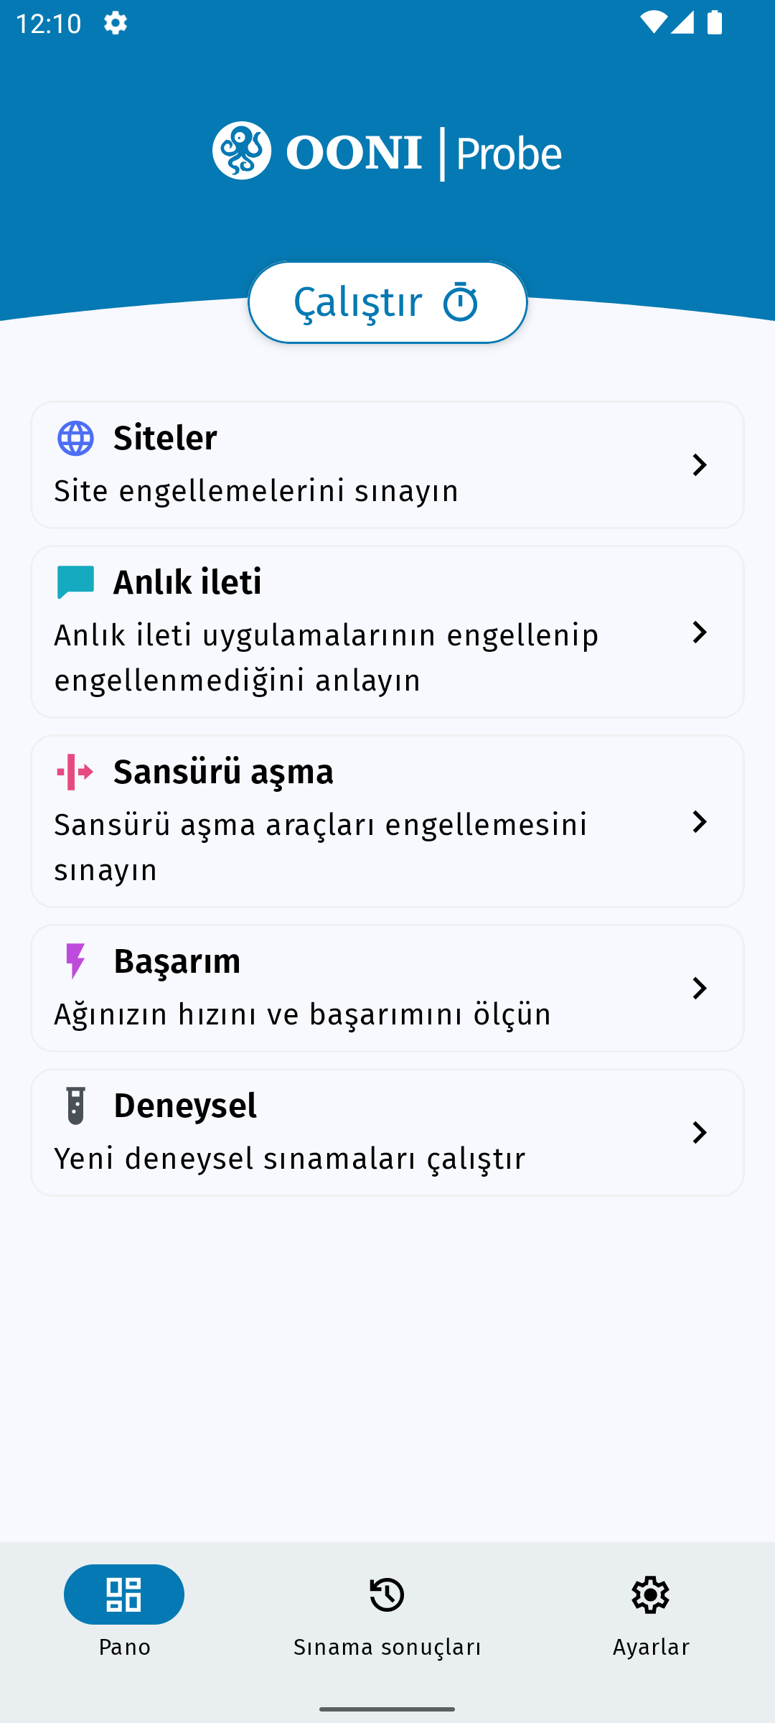Viewport: 775px width, 1723px height.
Task: Tap the pink arrow icon for Sansürü aşma
Action: tap(75, 772)
